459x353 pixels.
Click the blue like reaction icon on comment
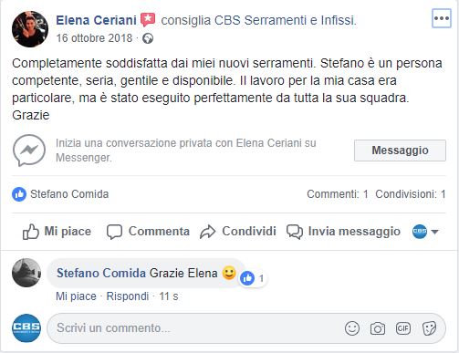click(247, 278)
